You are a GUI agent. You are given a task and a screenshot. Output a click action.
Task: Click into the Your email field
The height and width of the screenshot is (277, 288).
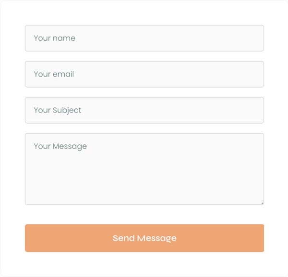pos(144,74)
